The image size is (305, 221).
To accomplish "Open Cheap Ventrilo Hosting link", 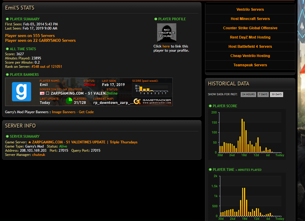I will (x=250, y=56).
